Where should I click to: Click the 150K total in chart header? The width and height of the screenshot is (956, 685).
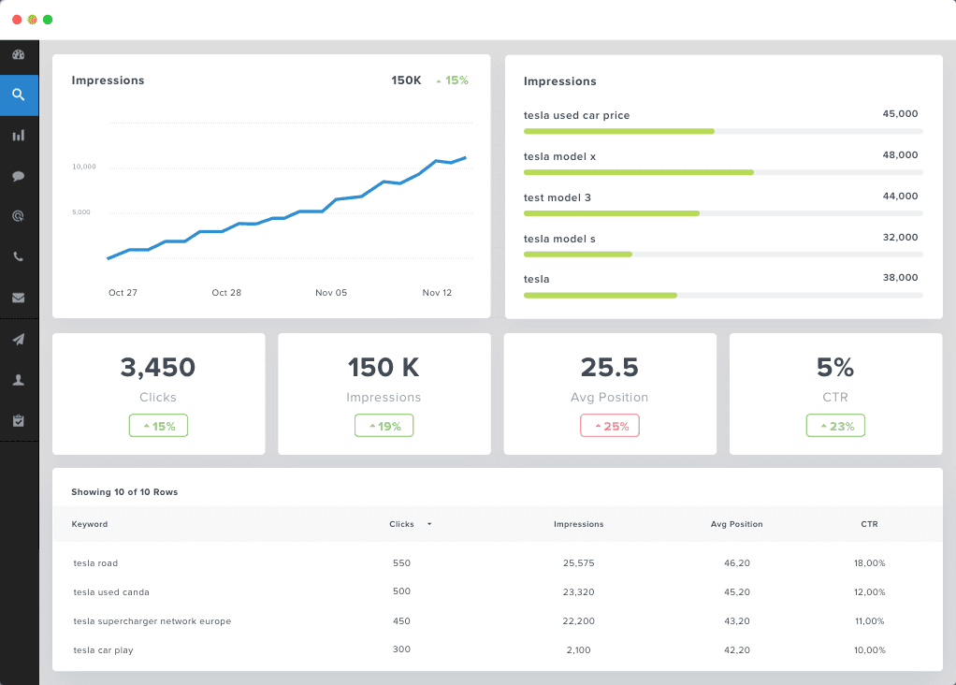click(406, 80)
